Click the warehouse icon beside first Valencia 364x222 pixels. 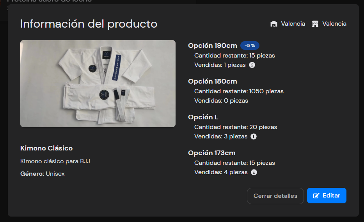[274, 24]
